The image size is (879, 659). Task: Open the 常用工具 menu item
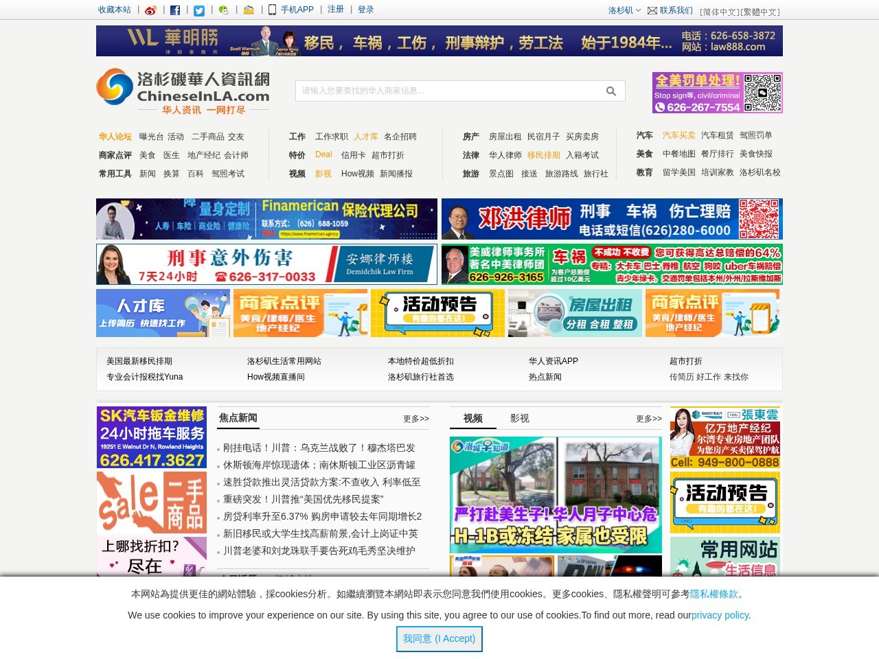[115, 174]
